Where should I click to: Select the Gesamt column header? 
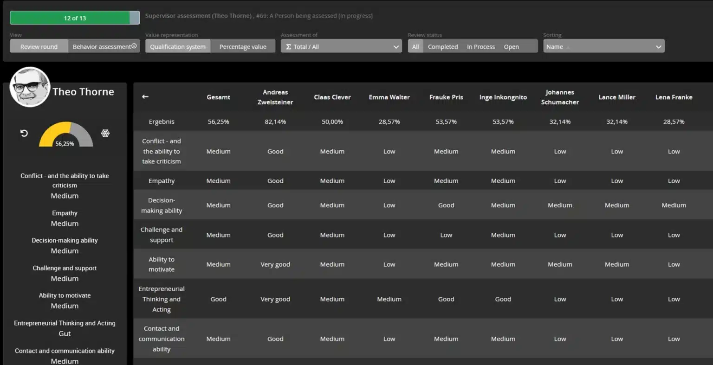point(218,97)
